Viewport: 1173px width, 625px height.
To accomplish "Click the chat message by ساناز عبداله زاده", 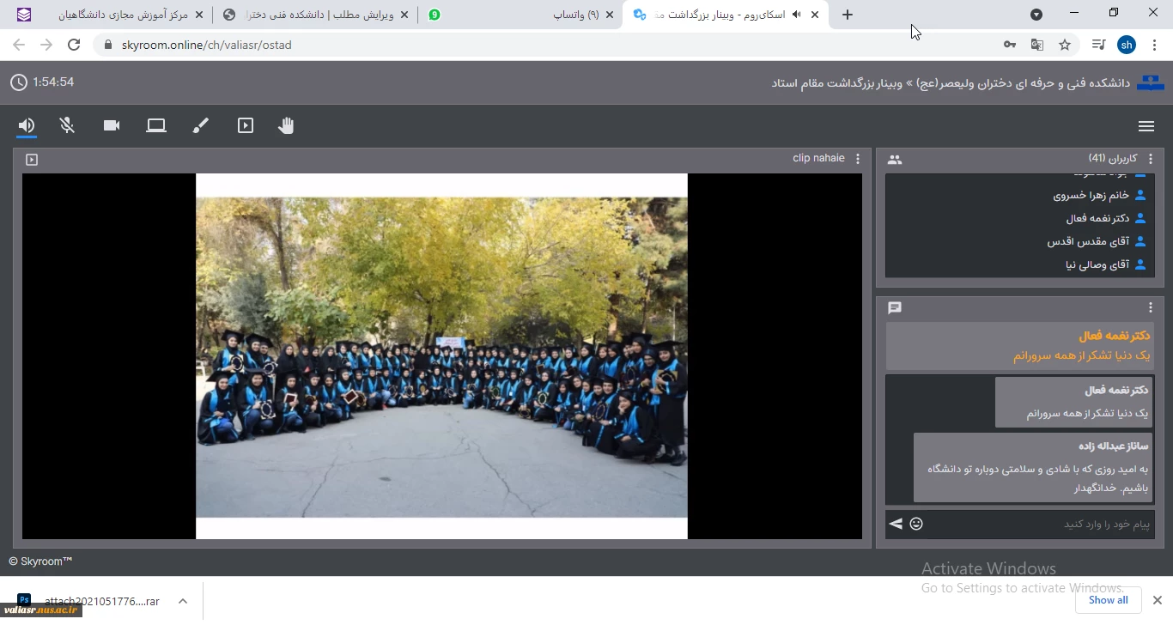I will [x=1034, y=467].
